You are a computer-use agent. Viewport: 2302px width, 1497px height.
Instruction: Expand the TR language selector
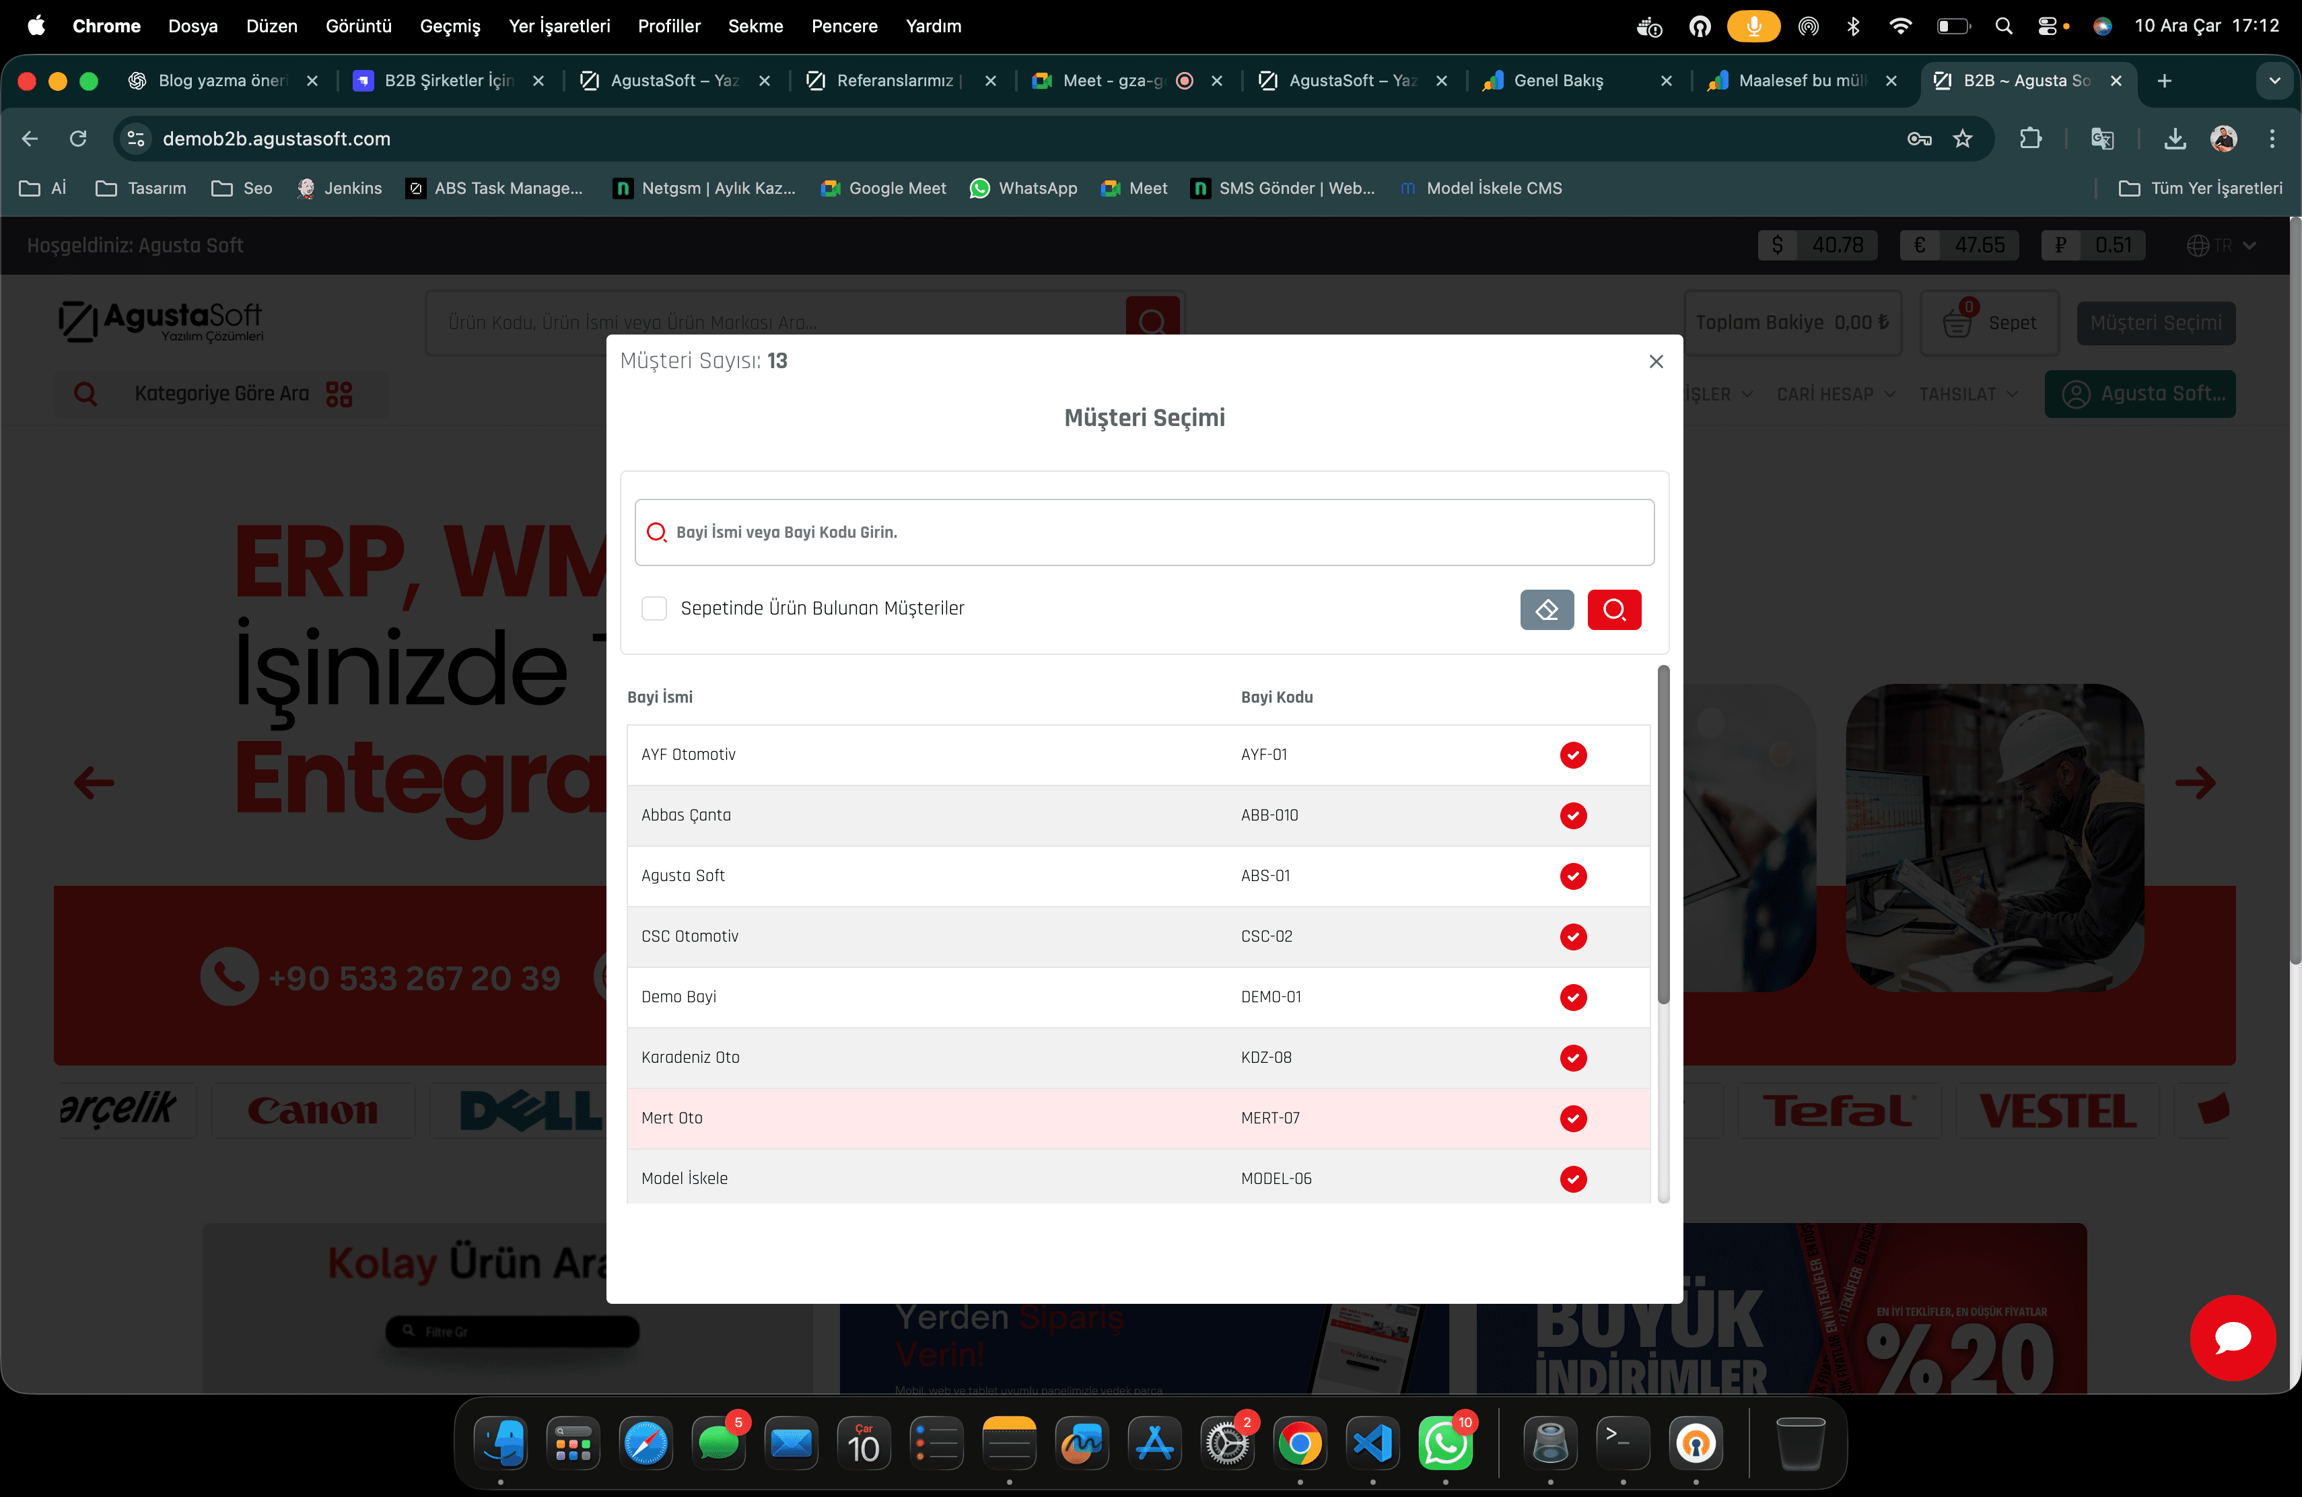coord(2221,246)
